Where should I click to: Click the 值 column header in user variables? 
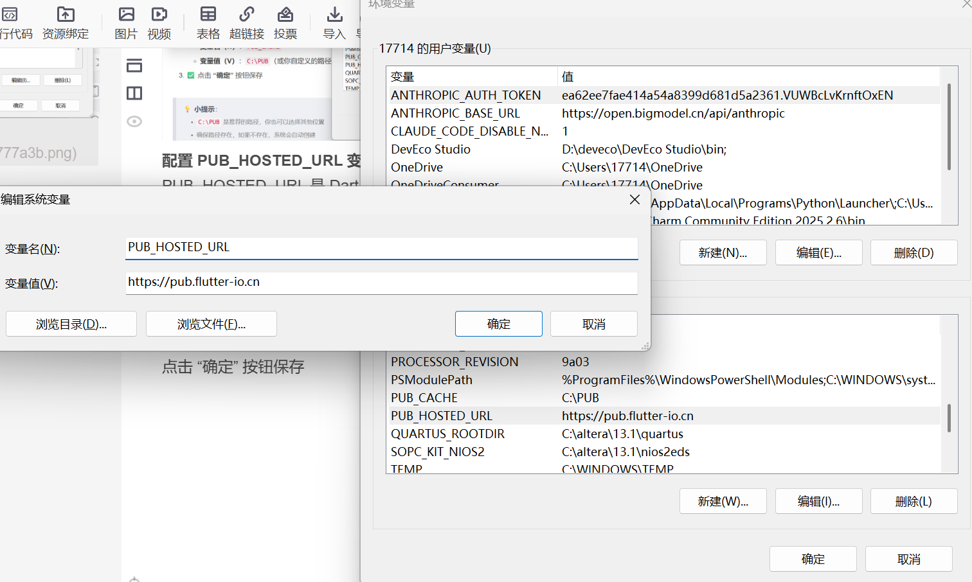[749, 76]
